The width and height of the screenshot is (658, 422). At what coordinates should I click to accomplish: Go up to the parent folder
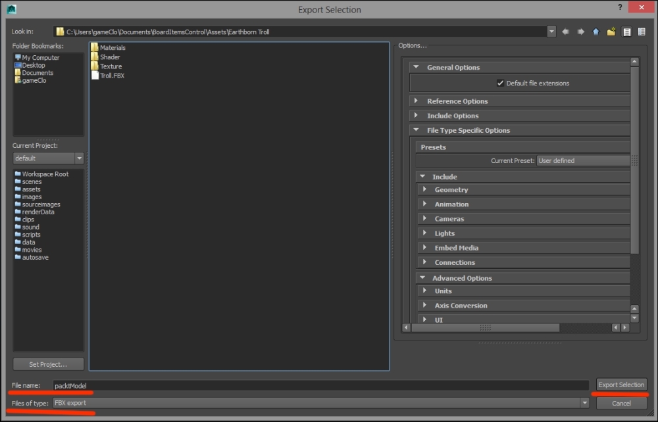coord(596,32)
